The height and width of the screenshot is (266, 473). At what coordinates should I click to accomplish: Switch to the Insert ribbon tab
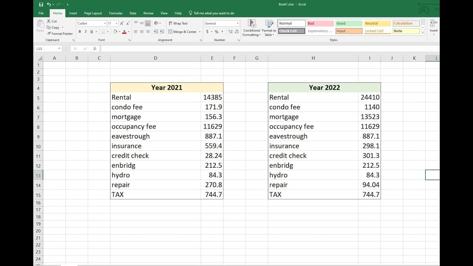tap(73, 13)
